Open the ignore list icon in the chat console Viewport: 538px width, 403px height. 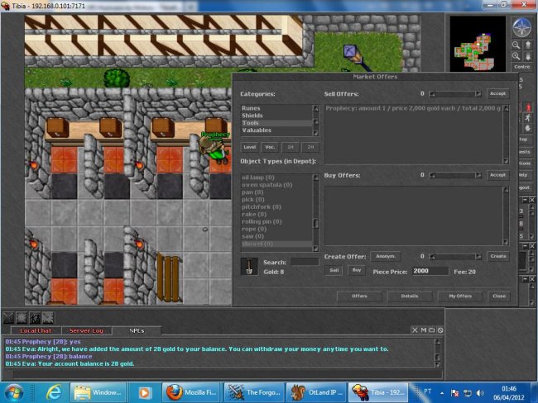pyautogui.click(x=440, y=330)
